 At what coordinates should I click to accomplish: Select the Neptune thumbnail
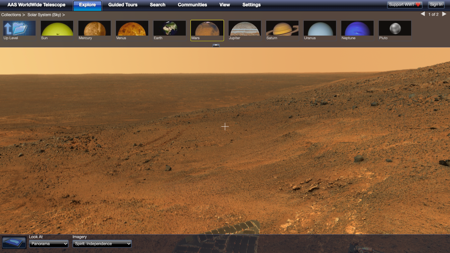357,31
